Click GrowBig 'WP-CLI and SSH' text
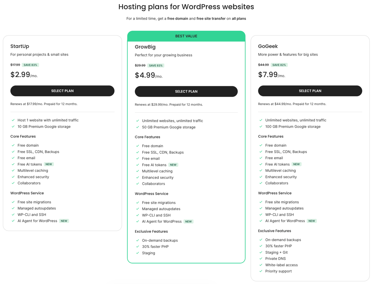This screenshot has width=373, height=284. pyautogui.click(x=156, y=215)
